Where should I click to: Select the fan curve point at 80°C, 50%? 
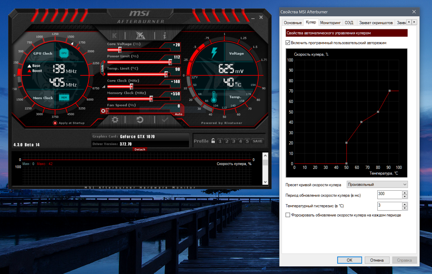click(x=378, y=112)
